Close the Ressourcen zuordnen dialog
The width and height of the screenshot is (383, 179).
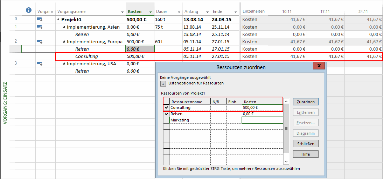(319, 66)
